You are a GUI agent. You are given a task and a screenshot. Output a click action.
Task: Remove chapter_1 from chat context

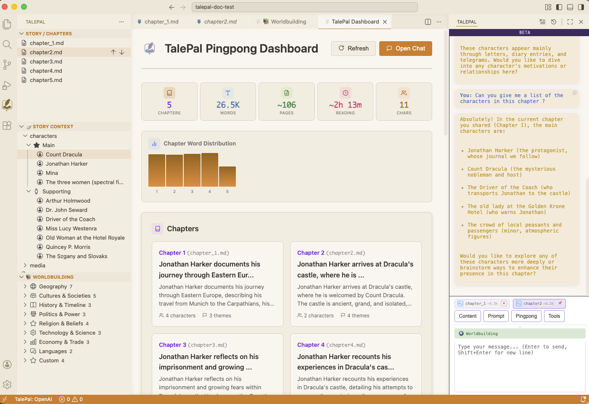tap(504, 304)
